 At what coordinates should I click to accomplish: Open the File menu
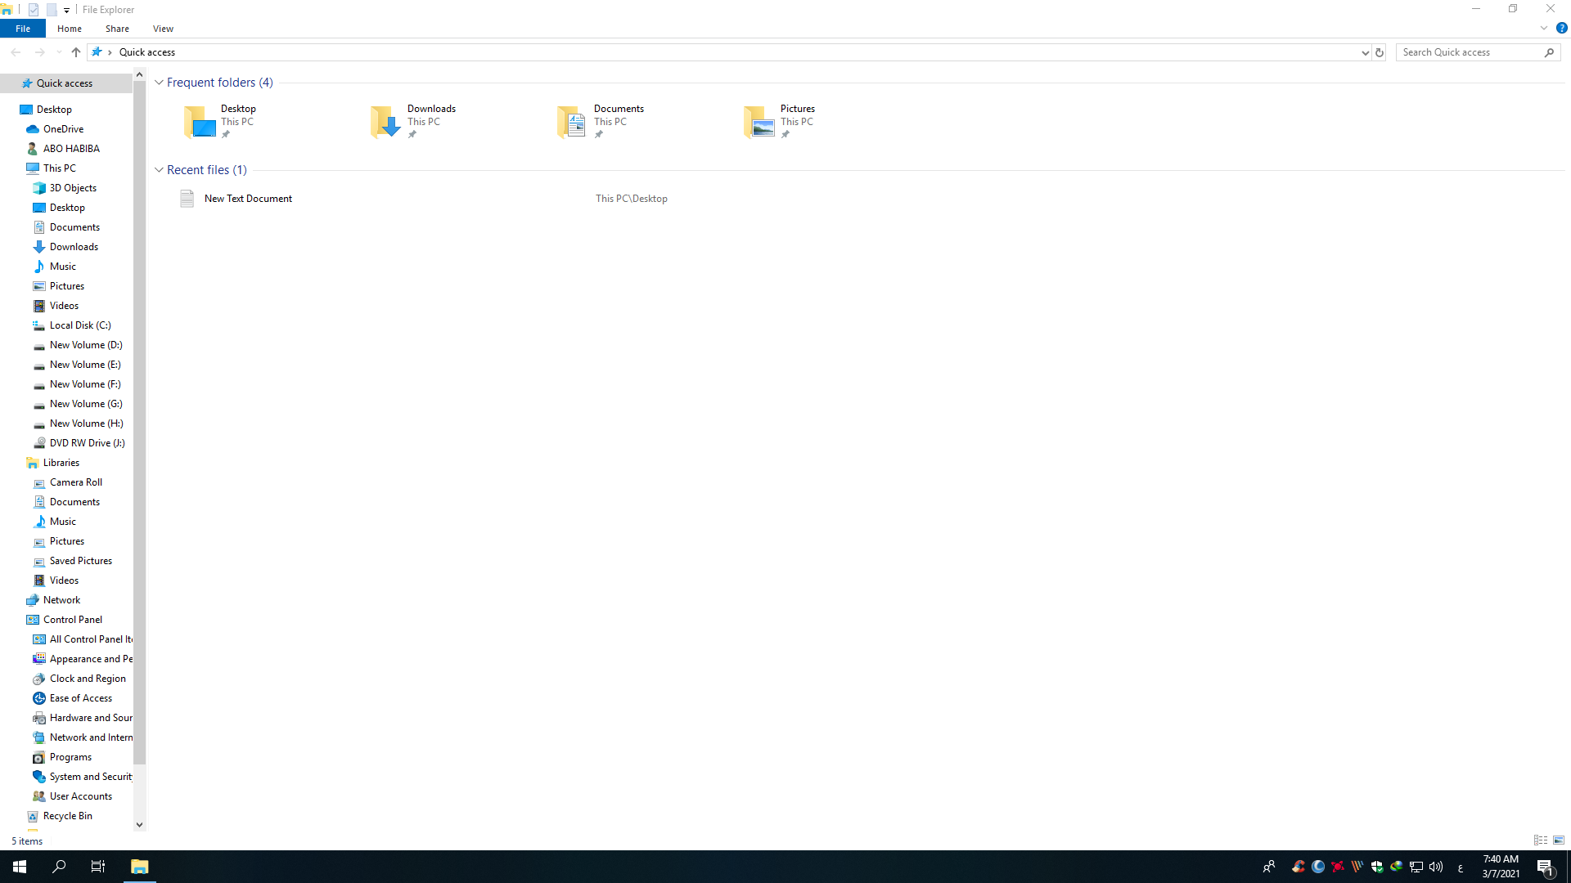23,29
